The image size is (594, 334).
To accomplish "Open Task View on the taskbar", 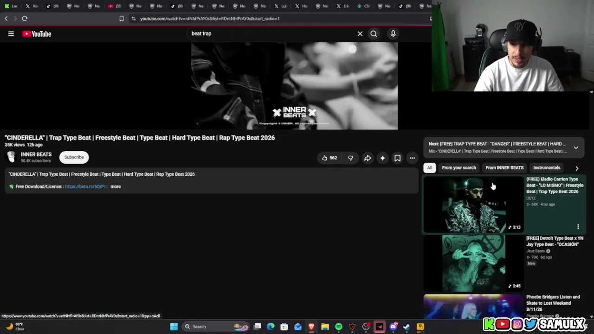I will pyautogui.click(x=258, y=327).
